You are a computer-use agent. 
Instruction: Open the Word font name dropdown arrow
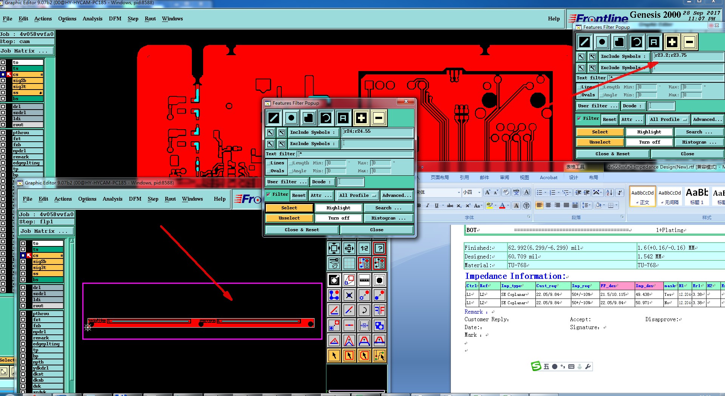459,192
